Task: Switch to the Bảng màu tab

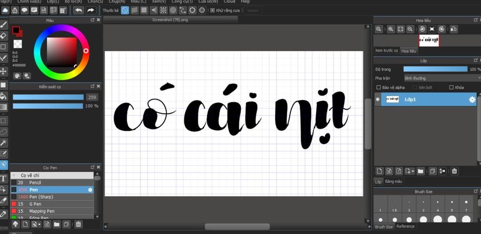Action: pyautogui.click(x=394, y=181)
